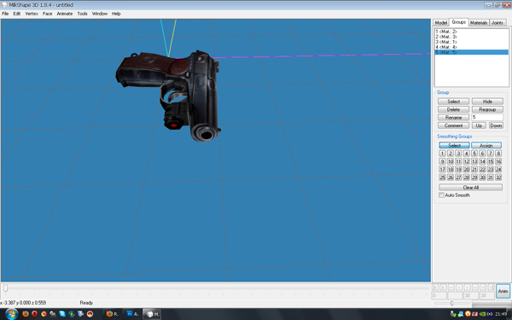Switch to the Photoshop taskbar window
Screen dimensions: 512x320
coord(132,314)
